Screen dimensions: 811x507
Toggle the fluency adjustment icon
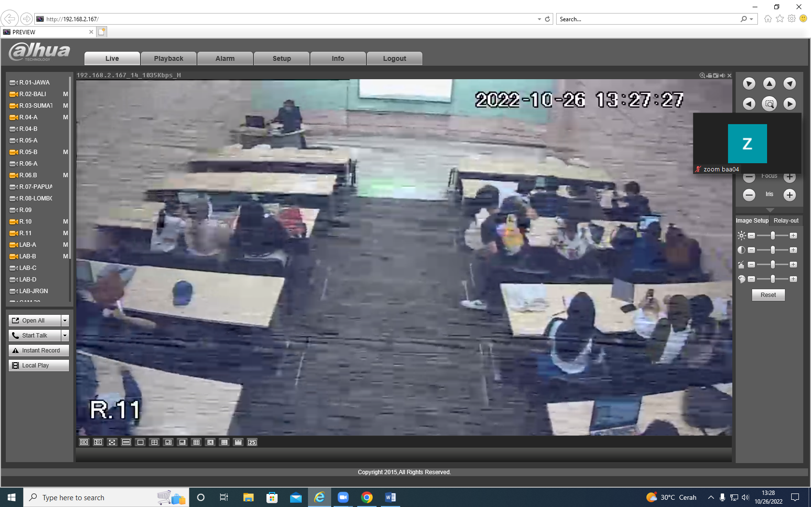[x=98, y=442]
